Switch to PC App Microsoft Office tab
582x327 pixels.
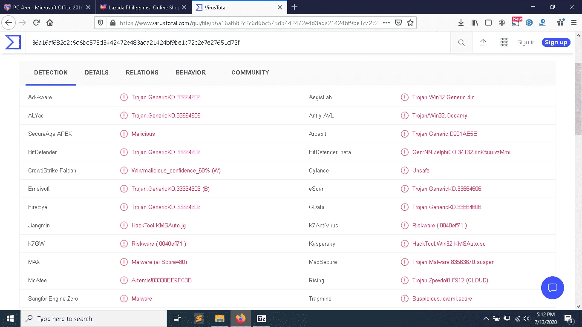point(47,7)
